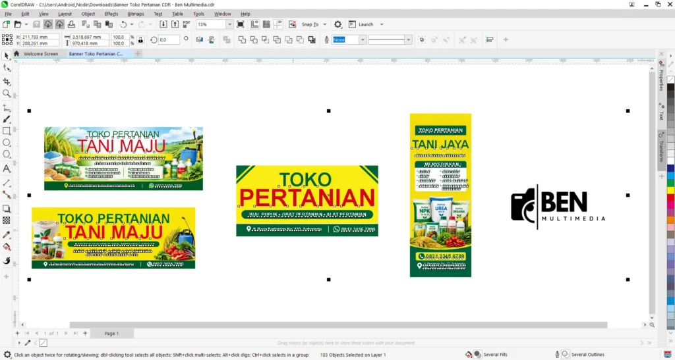This screenshot has width=675, height=360.
Task: Click the horizontal scrollbar
Action: 338,324
